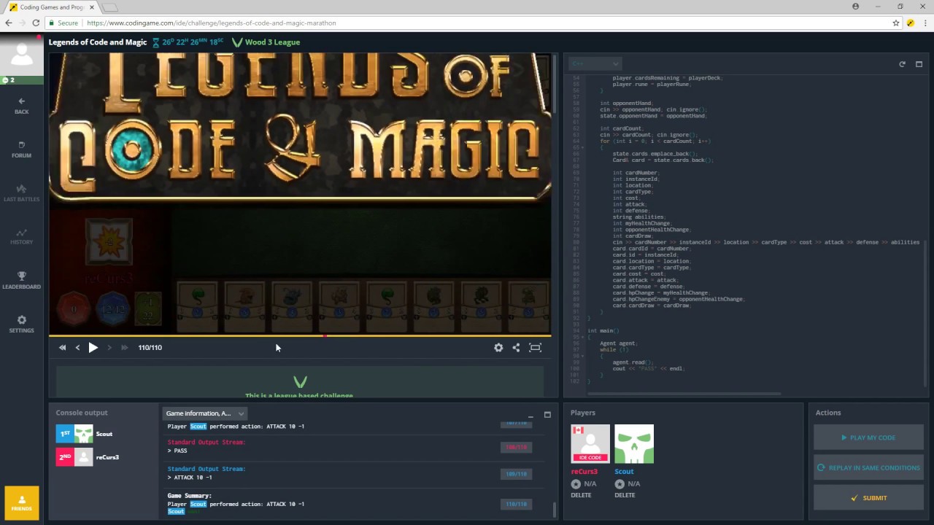
Task: Rewind replay to first frame
Action: tap(62, 348)
